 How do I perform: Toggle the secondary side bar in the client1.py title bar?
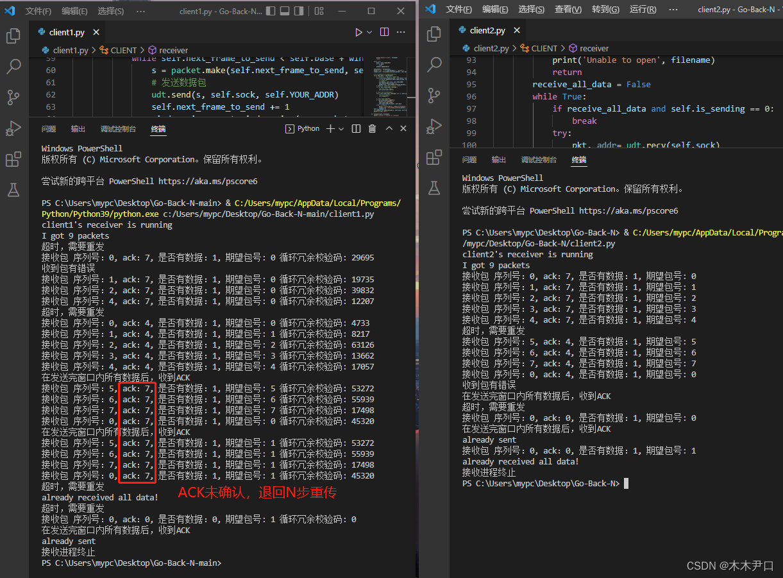[300, 11]
